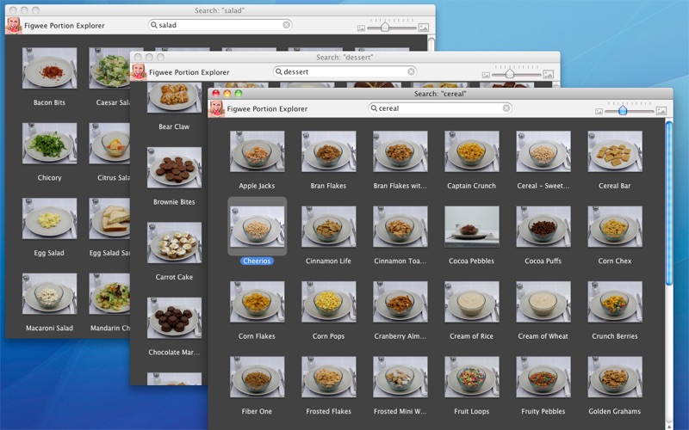
Task: Select the Brownie Bites thumbnail in the dessert window
Action: pos(175,168)
